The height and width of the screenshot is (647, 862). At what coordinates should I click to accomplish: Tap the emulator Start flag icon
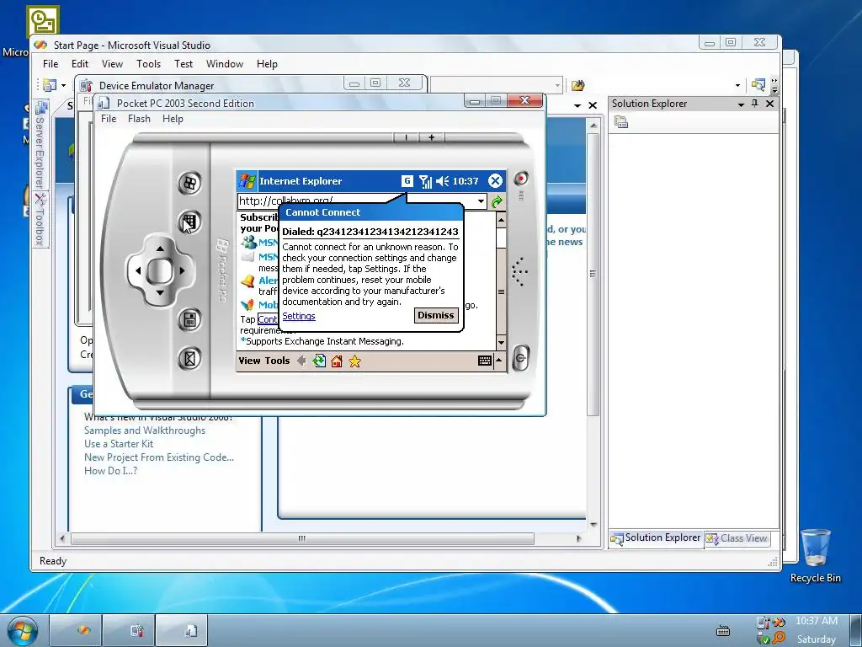coord(247,181)
